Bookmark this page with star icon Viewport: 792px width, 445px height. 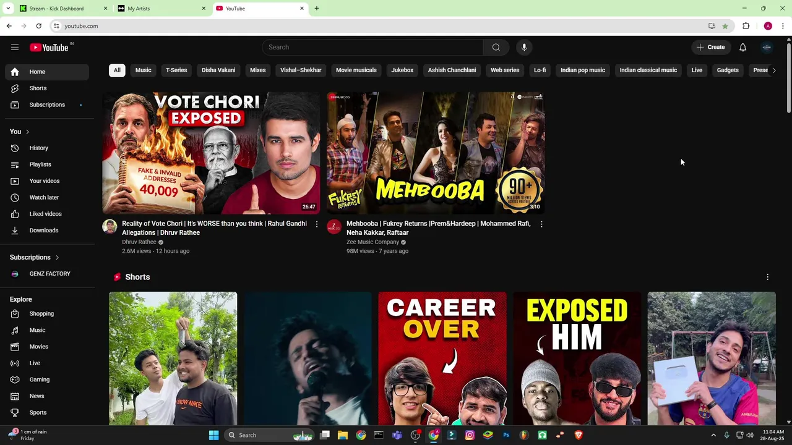(725, 26)
